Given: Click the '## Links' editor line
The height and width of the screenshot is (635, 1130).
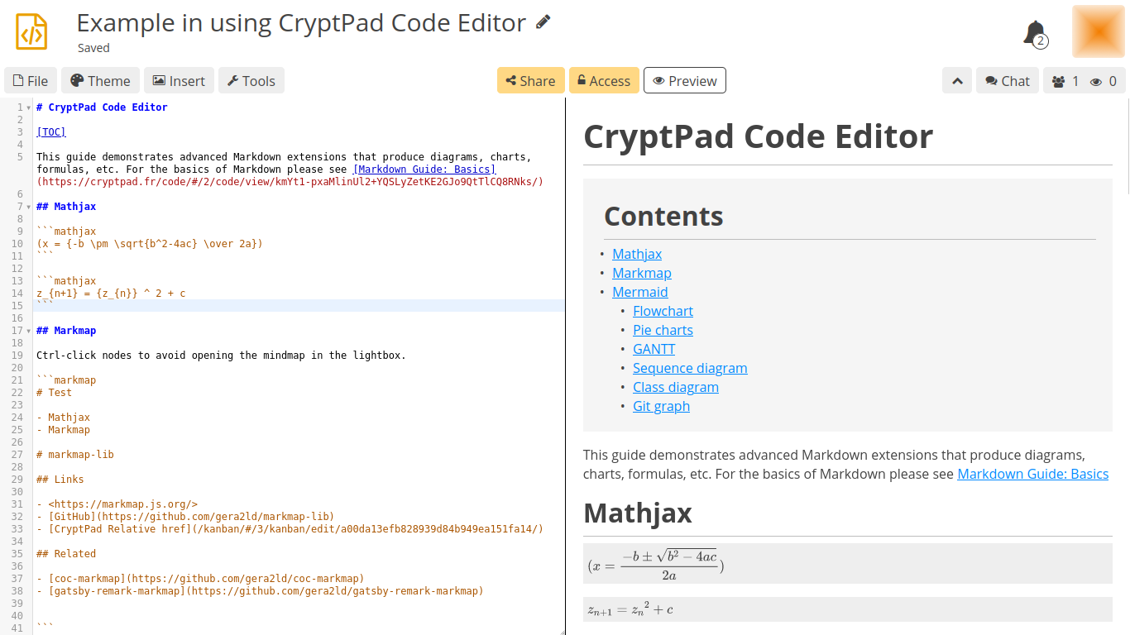Looking at the screenshot, I should coord(60,480).
